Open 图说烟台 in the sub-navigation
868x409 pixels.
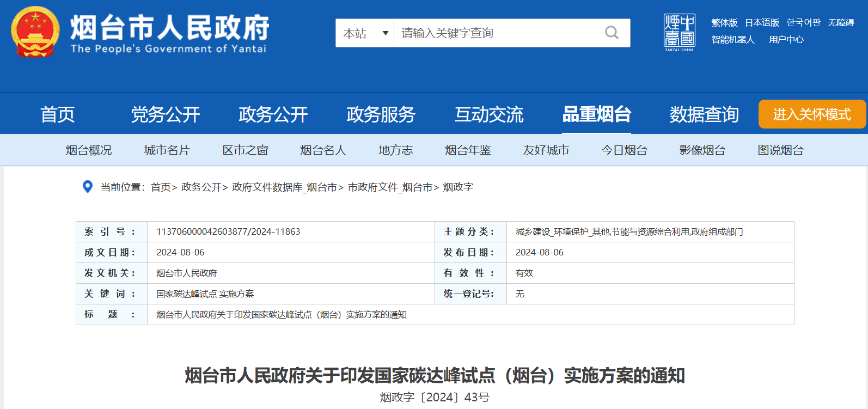tap(780, 150)
